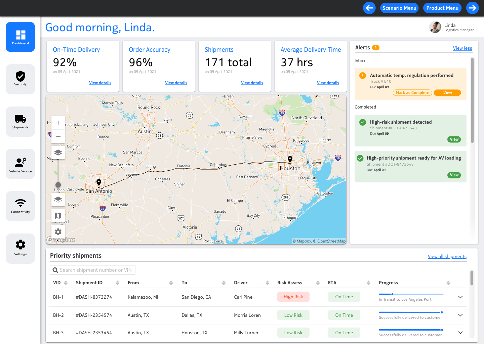Zoom in on the map
The height and width of the screenshot is (344, 484).
coord(58,123)
